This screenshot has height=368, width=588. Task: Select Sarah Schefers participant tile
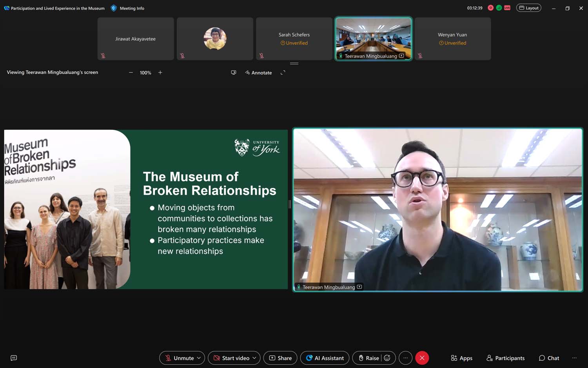pos(294,38)
